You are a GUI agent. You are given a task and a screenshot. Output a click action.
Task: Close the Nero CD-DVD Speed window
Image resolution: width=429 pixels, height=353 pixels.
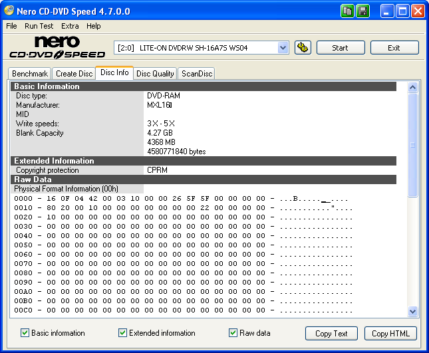tap(418, 11)
